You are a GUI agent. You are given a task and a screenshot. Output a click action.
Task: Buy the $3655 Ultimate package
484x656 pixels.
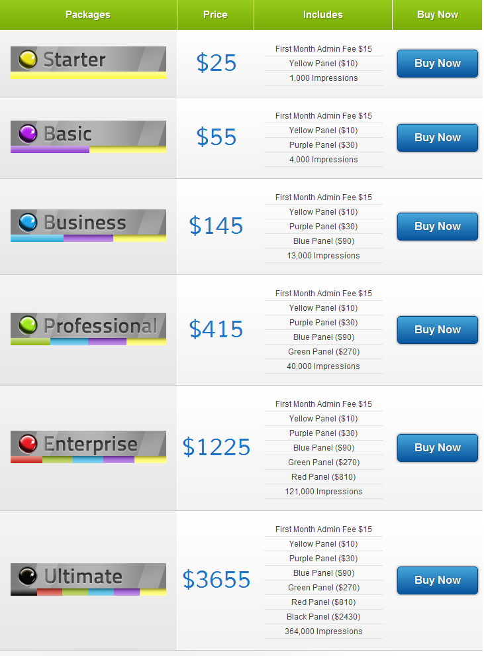click(x=437, y=580)
